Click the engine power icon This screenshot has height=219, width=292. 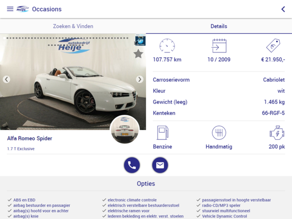tap(277, 133)
